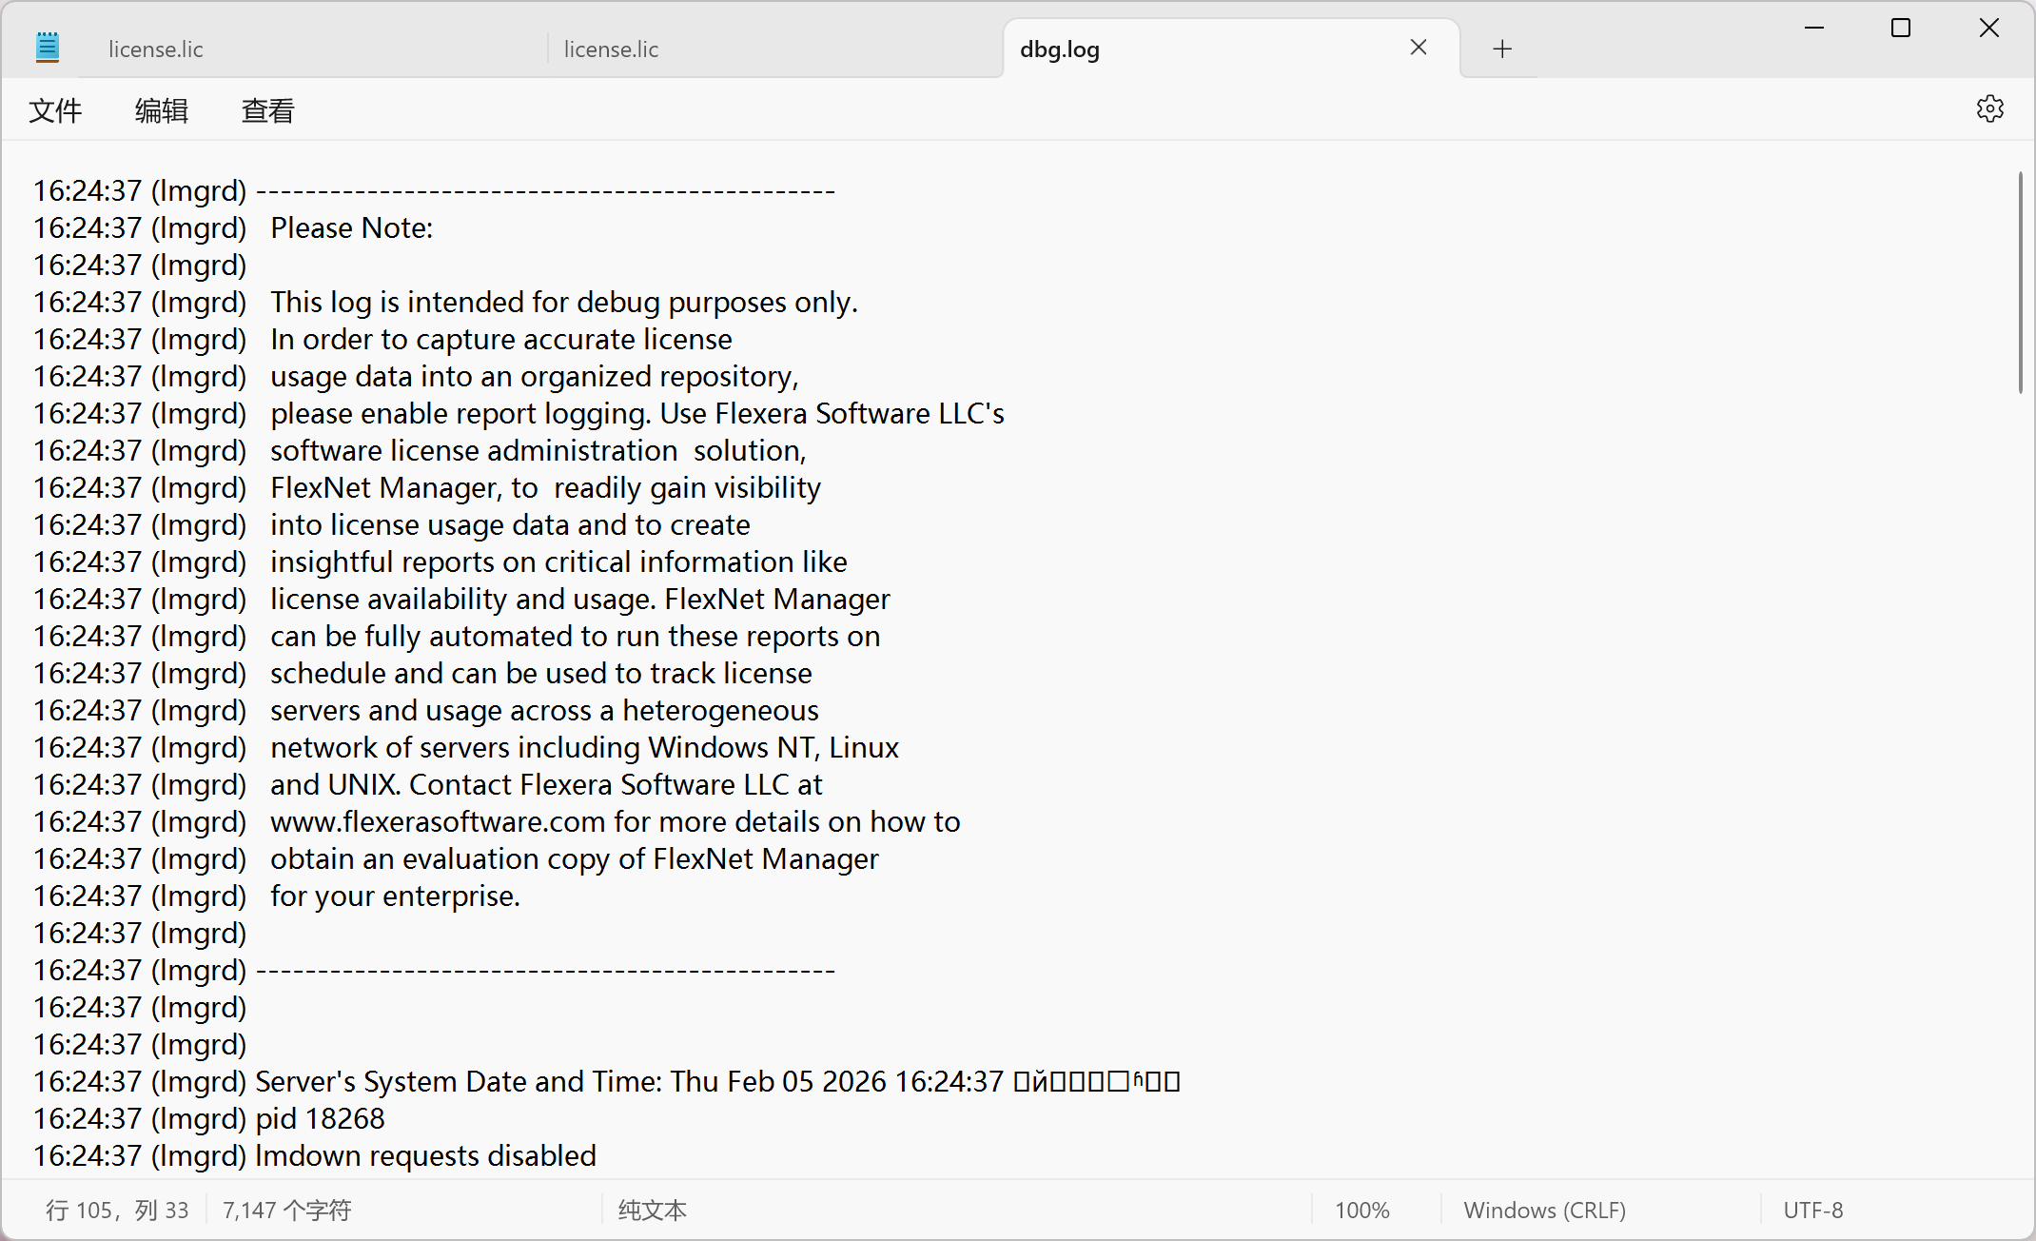Click on www.flexerasoftware.com text
Viewport: 2036px width, 1241px height.
click(438, 821)
